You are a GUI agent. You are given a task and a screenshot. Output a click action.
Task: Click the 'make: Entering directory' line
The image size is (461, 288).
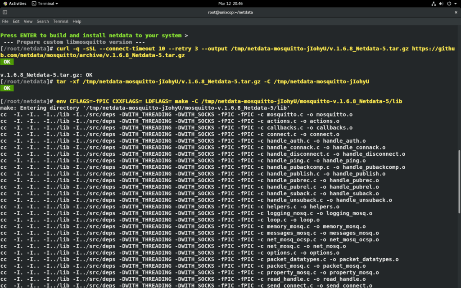145,108
